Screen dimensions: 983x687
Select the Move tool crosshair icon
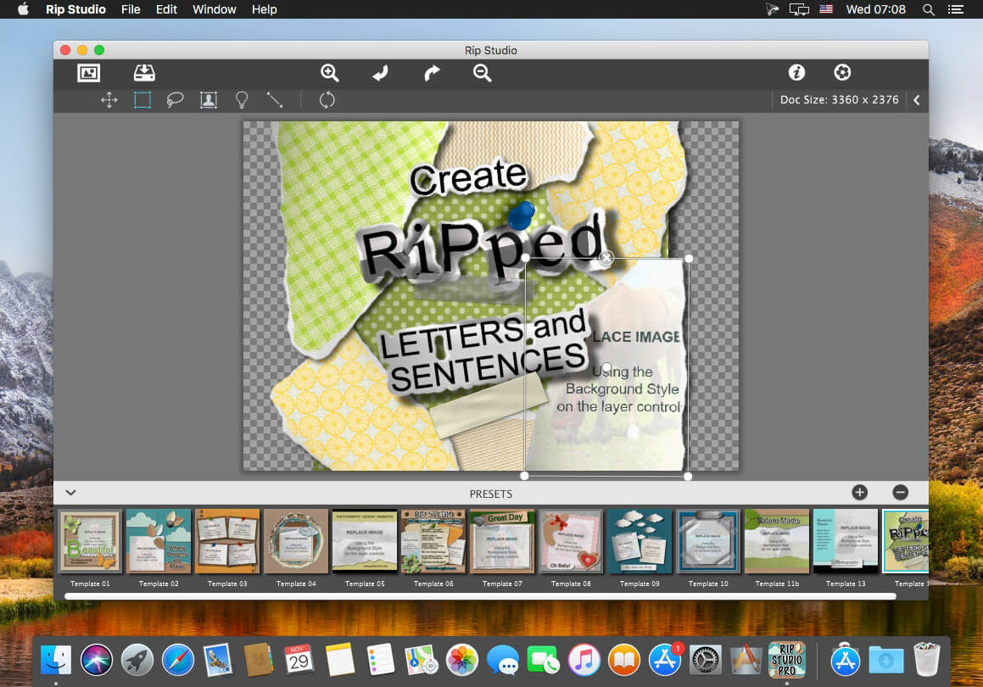pyautogui.click(x=109, y=100)
